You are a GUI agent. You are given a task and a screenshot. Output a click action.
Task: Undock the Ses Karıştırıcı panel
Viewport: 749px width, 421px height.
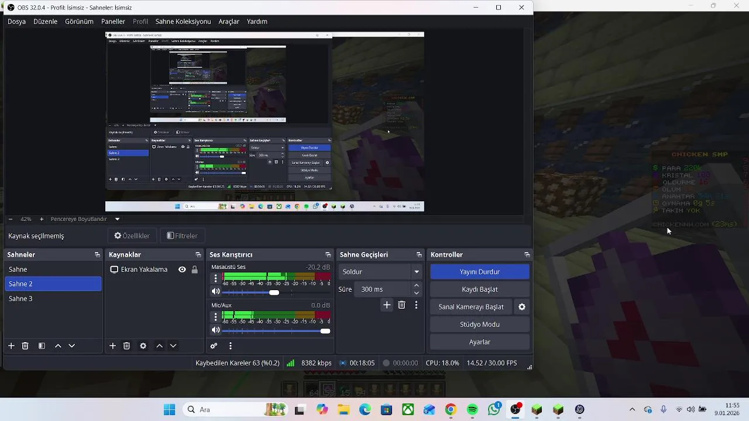click(328, 255)
